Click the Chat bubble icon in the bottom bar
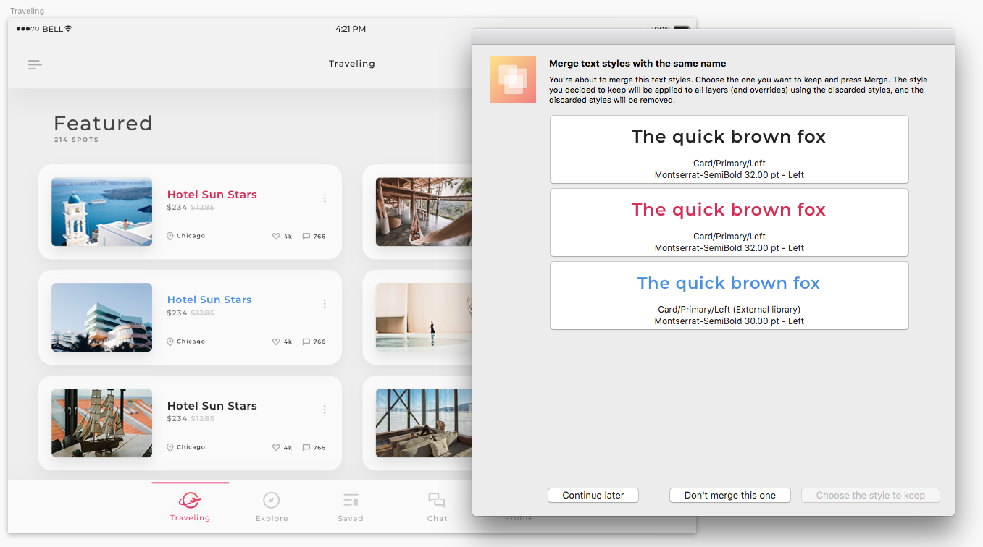Screen dimensions: 983x547 pyautogui.click(x=437, y=500)
